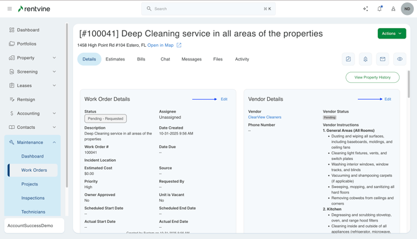This screenshot has height=239, width=417.
Task: Open the sparkle assistant icon in header
Action: [x=366, y=9]
